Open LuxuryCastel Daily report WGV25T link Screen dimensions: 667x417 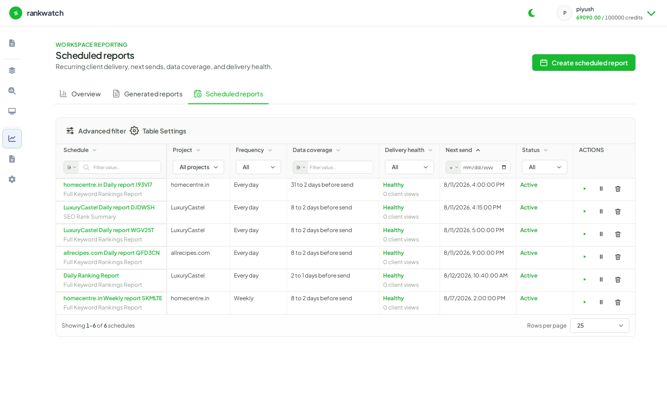tap(109, 230)
